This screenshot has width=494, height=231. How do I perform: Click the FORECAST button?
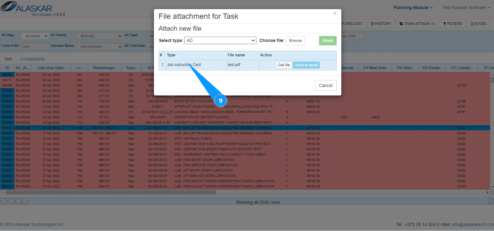[x=352, y=24]
